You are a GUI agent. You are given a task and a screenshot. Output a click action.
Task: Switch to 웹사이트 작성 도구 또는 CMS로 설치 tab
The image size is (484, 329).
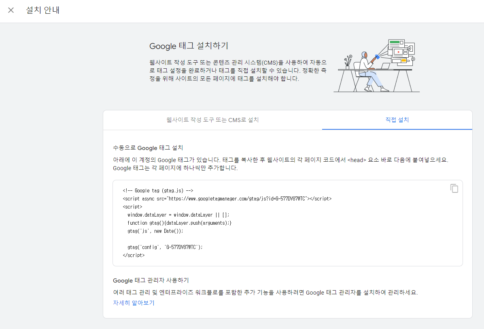point(212,120)
